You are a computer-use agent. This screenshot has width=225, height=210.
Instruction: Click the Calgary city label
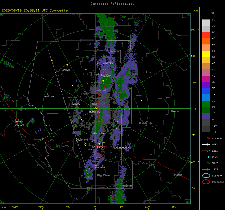click(x=97, y=147)
